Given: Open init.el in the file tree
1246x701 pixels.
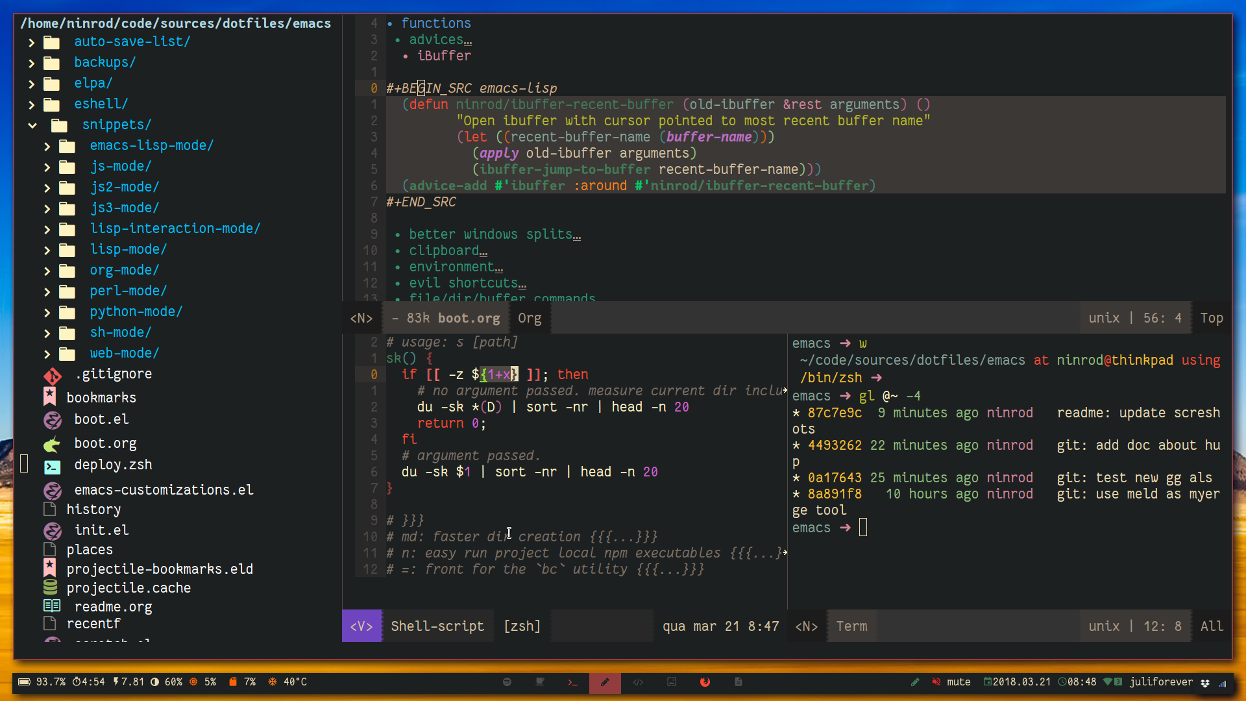Looking at the screenshot, I should (102, 530).
